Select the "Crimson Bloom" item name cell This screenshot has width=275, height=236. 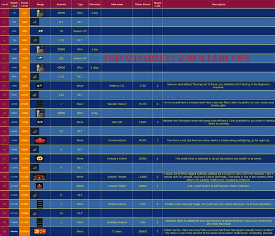(117, 140)
